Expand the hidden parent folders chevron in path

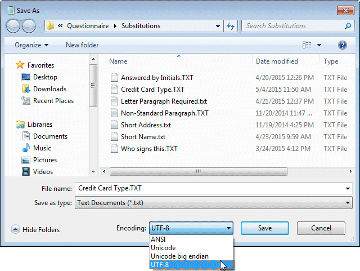60,26
